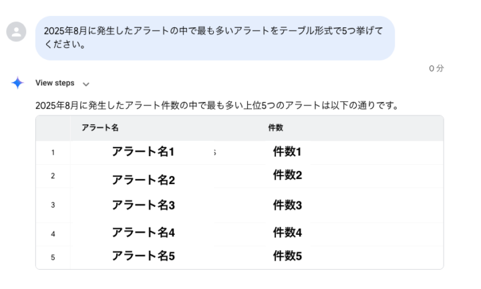This screenshot has width=481, height=289.
Task: Click the user avatar icon
Action: point(16,31)
